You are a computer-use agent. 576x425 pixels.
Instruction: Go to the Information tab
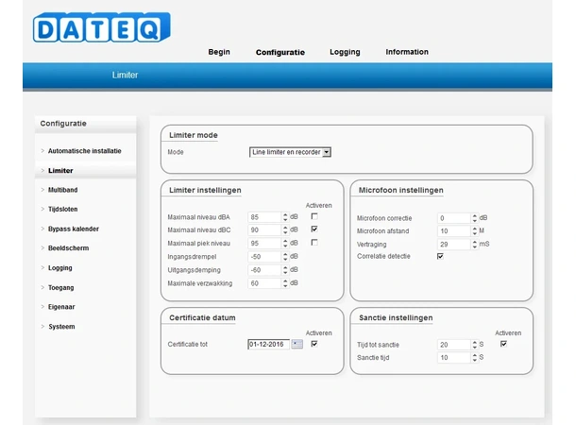point(407,52)
